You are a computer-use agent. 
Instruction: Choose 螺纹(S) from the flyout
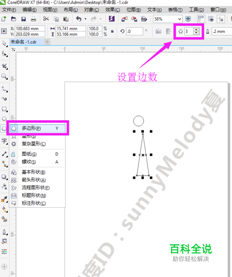(38, 162)
